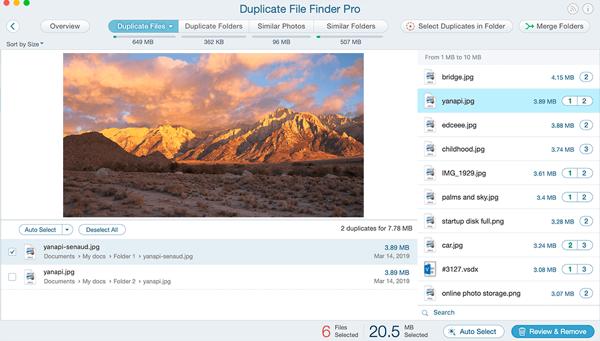This screenshot has height=341, width=600.
Task: Click the edceee.jpg file icon
Action: [x=430, y=125]
